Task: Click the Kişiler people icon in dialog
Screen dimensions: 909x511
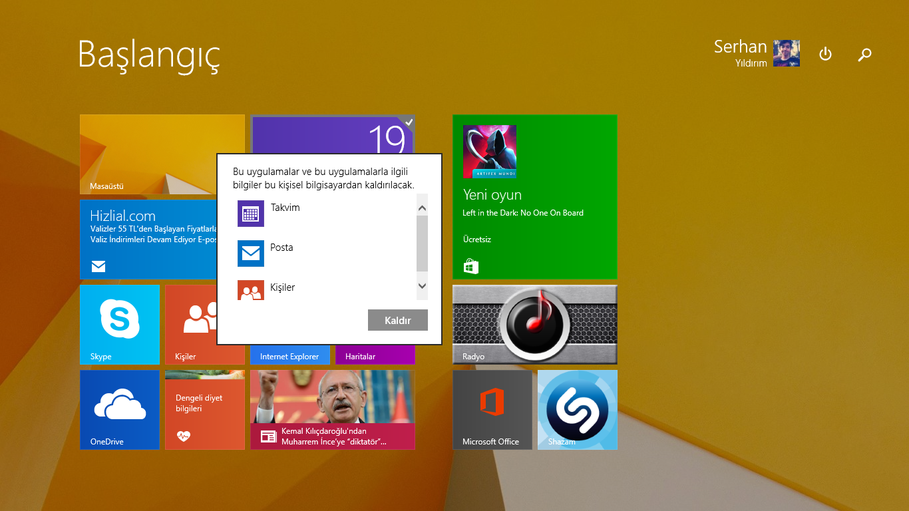Action: 251,290
